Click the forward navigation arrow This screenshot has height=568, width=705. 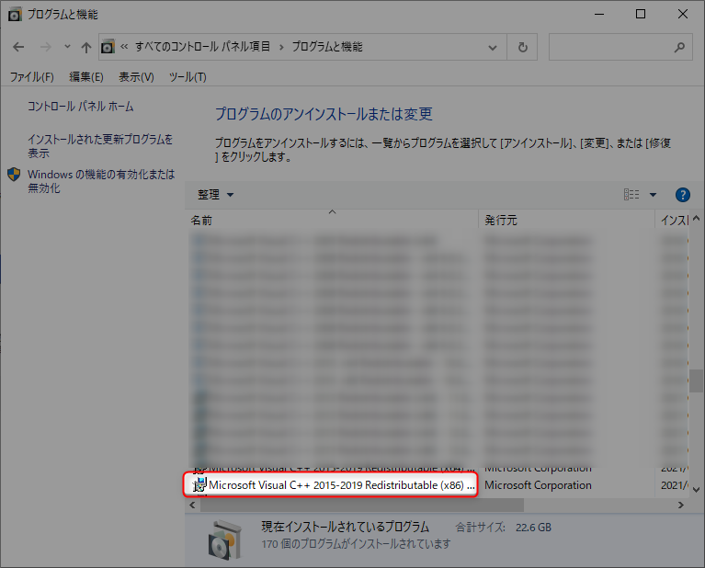tap(45, 47)
